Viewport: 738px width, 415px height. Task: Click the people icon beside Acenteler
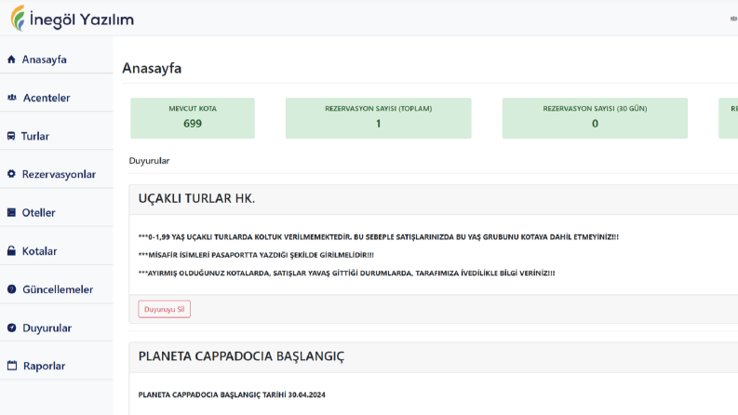(12, 98)
